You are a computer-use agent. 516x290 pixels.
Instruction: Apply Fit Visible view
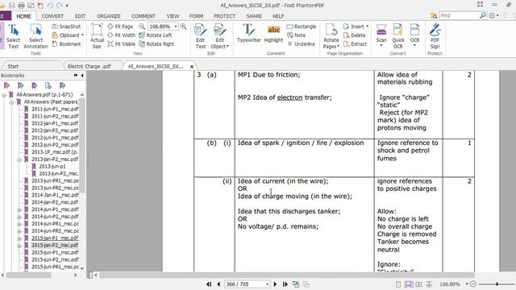pos(122,43)
